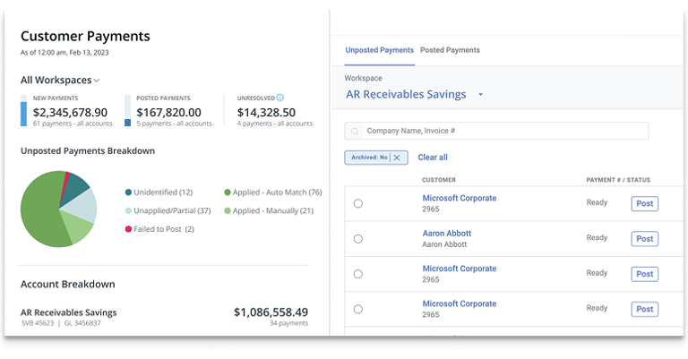Click the Clear all link
Image resolution: width=688 pixels, height=359 pixels.
click(x=433, y=158)
